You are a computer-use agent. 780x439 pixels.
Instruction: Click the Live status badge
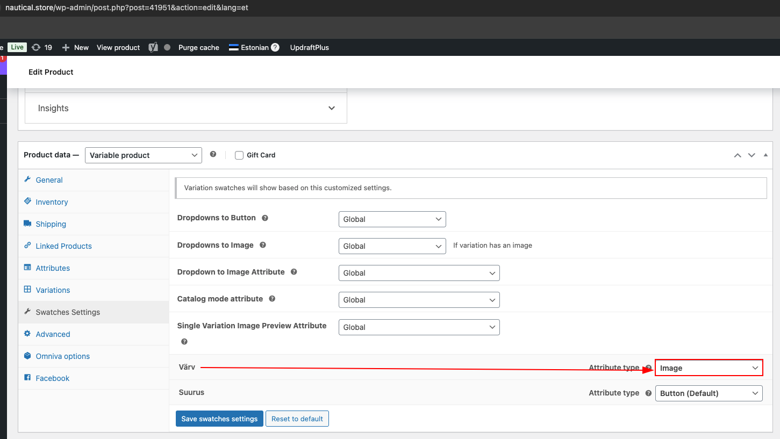pos(17,47)
